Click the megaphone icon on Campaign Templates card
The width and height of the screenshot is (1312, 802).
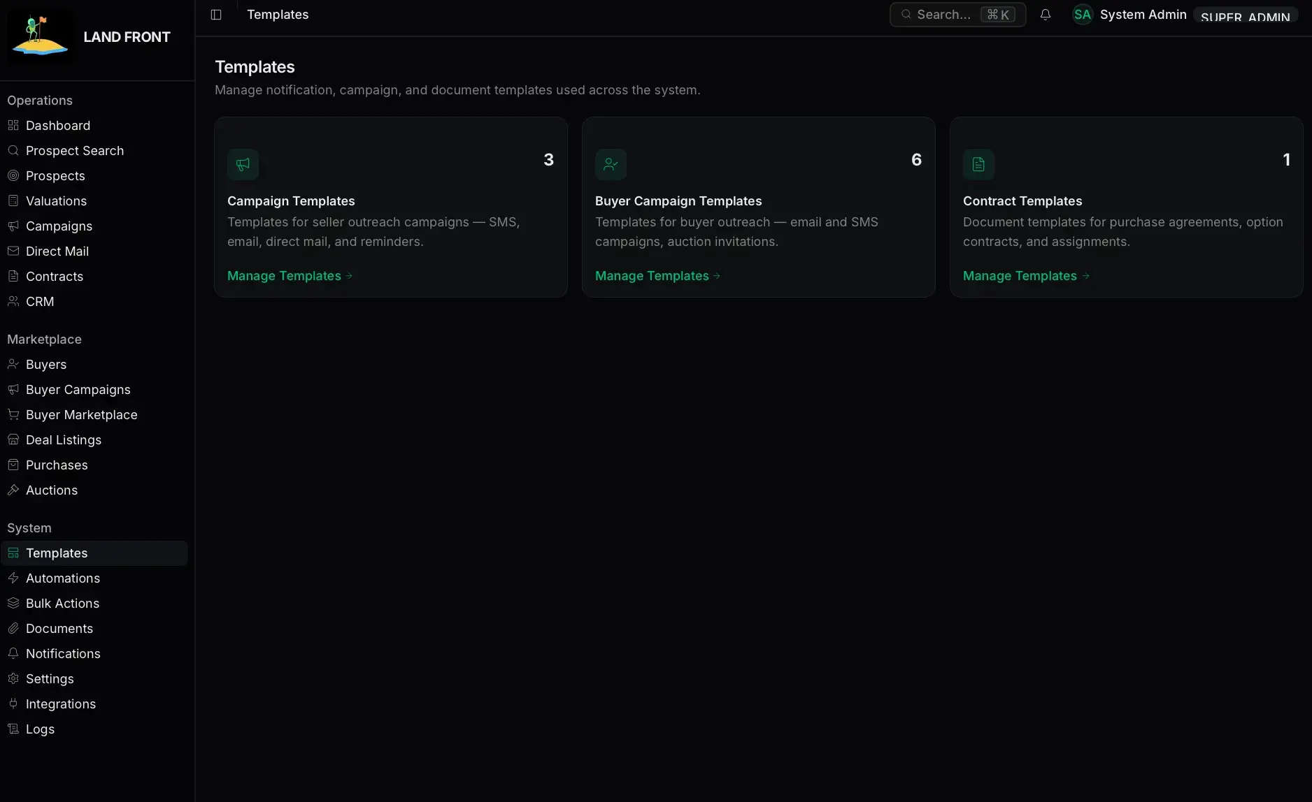(243, 165)
